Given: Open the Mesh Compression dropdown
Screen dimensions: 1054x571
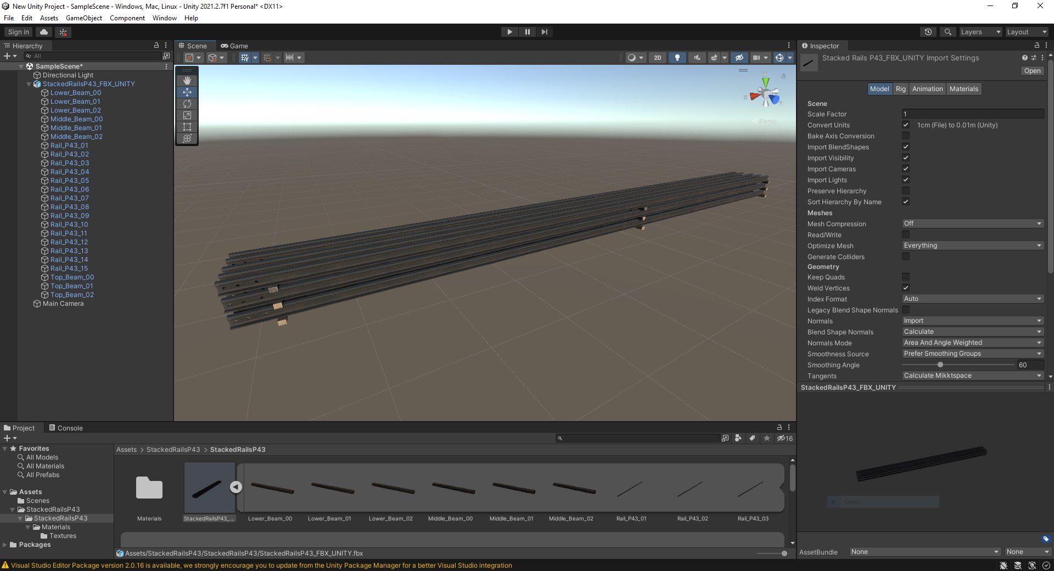Looking at the screenshot, I should 973,223.
